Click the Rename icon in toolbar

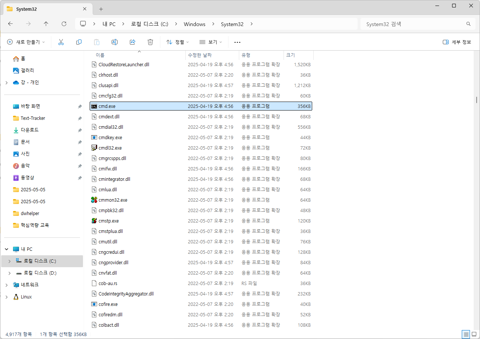tap(115, 42)
